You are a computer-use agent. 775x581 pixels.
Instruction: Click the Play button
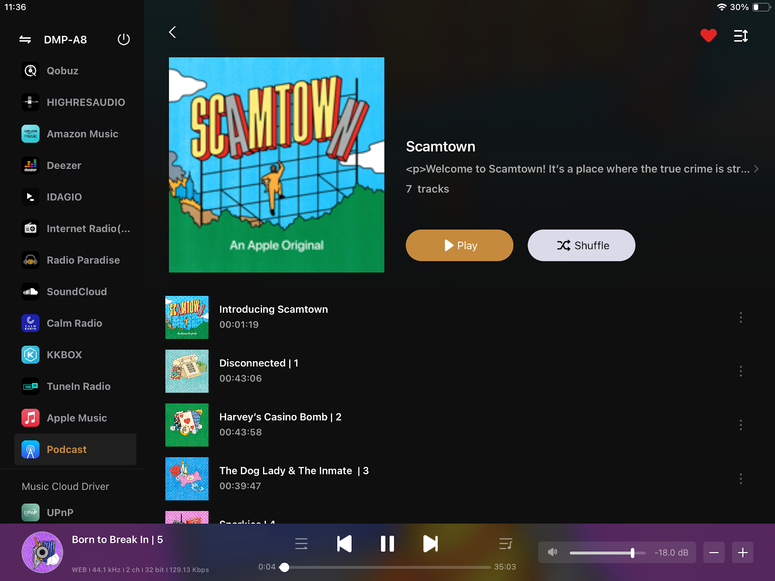tap(459, 245)
